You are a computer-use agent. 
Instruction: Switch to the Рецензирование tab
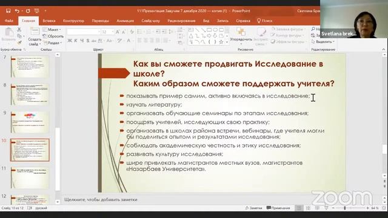point(181,21)
